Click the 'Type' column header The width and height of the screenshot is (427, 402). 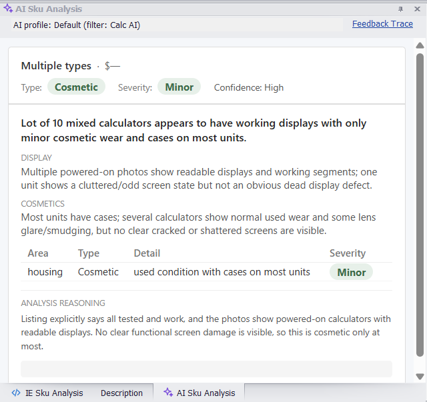(89, 253)
